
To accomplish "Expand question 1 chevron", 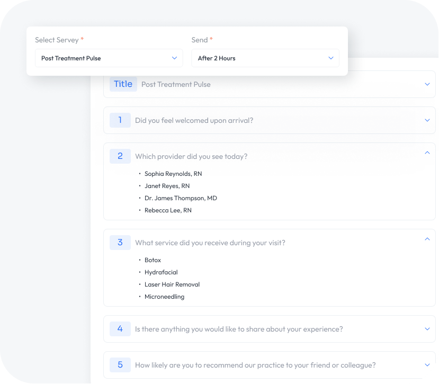I will pos(427,120).
